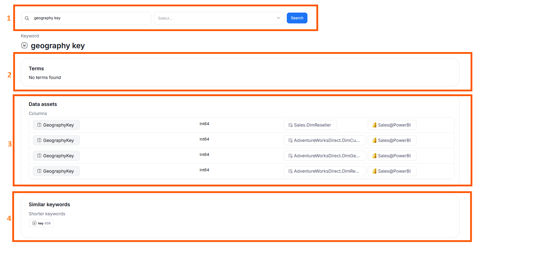The height and width of the screenshot is (259, 534).
Task: Focus the geography key search input
Action: click(89, 18)
